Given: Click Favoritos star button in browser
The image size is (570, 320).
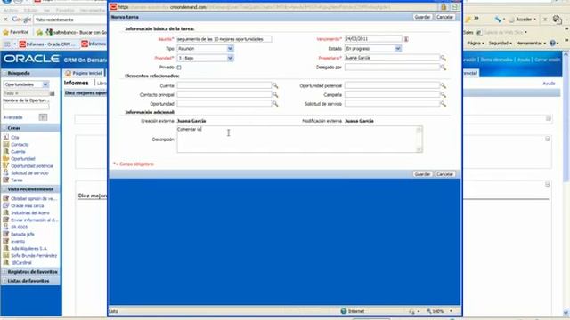Looking at the screenshot, I should point(15,32).
